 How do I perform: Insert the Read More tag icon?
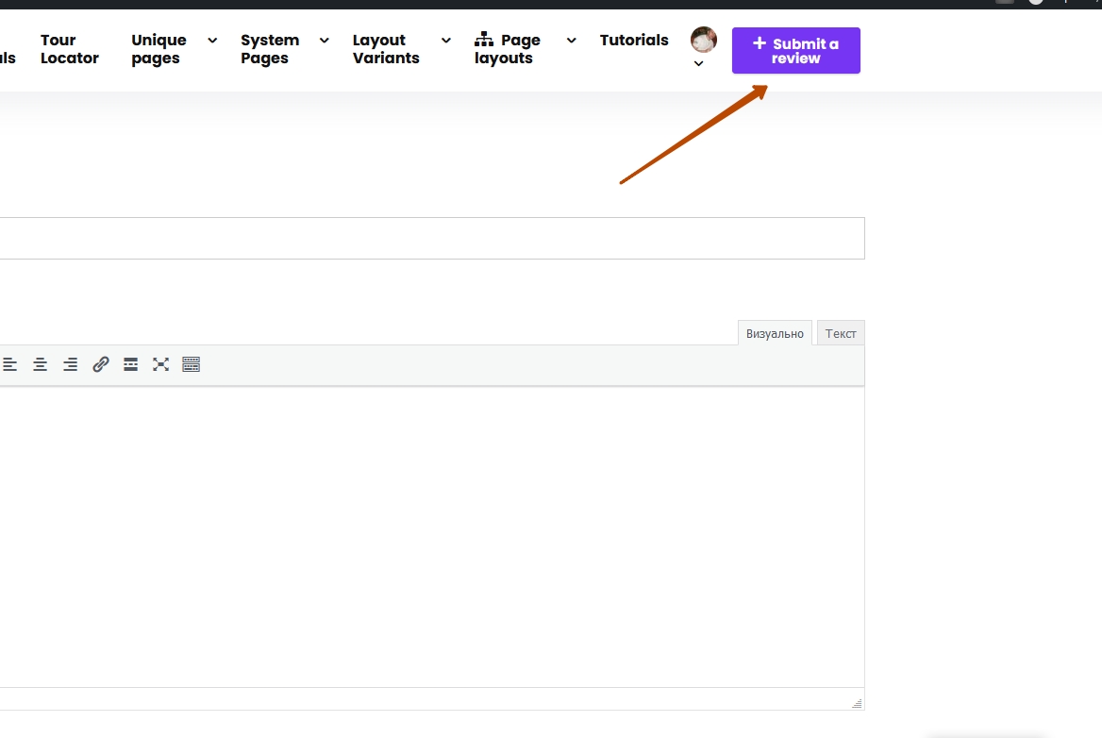(131, 364)
